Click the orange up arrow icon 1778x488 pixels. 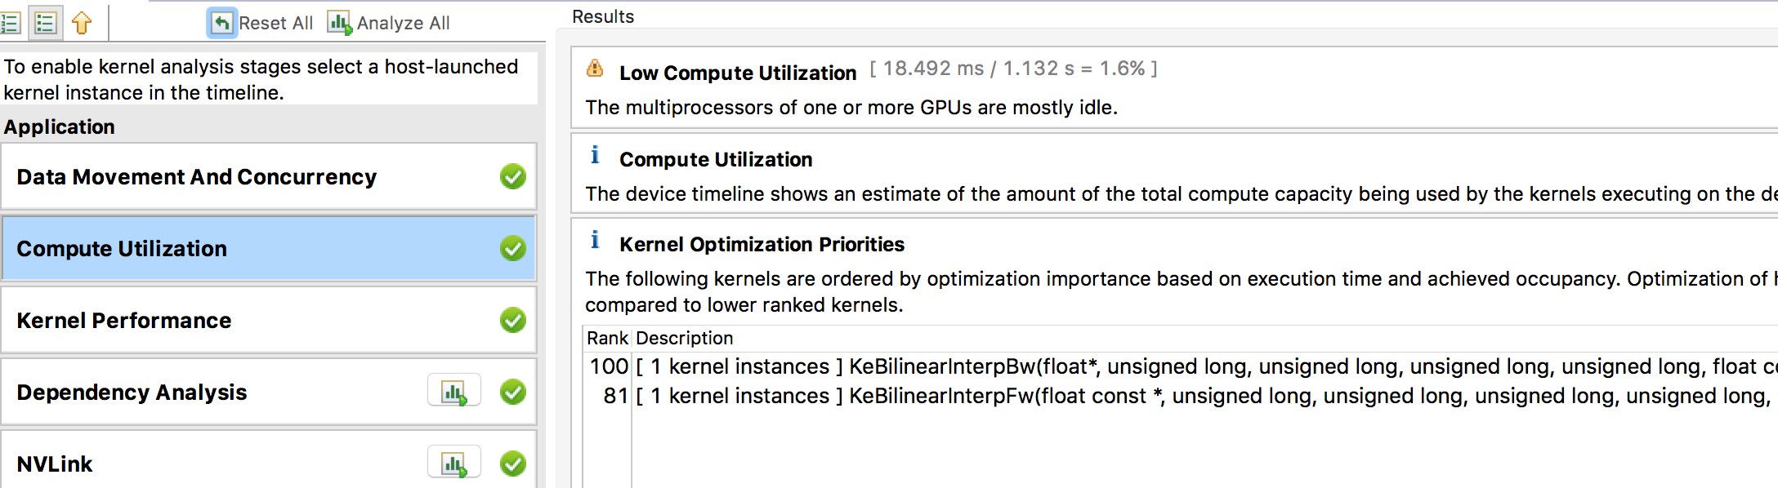82,23
